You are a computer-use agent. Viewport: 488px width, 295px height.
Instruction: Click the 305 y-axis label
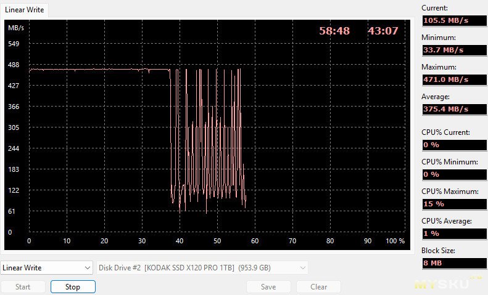(14, 127)
